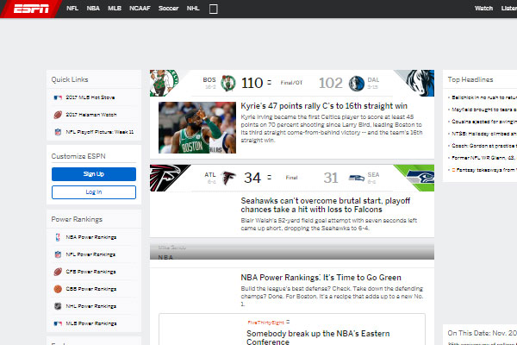Open the Watch link in header
This screenshot has height=345, width=517.
click(x=483, y=9)
